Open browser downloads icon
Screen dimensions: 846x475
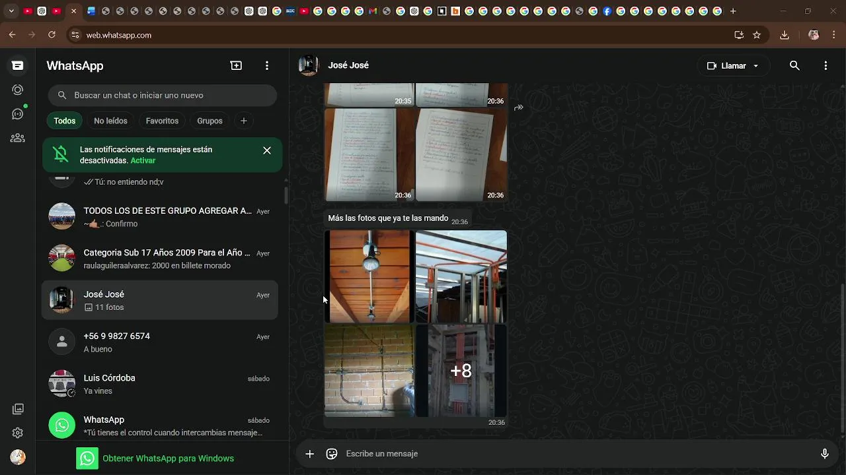pos(785,35)
